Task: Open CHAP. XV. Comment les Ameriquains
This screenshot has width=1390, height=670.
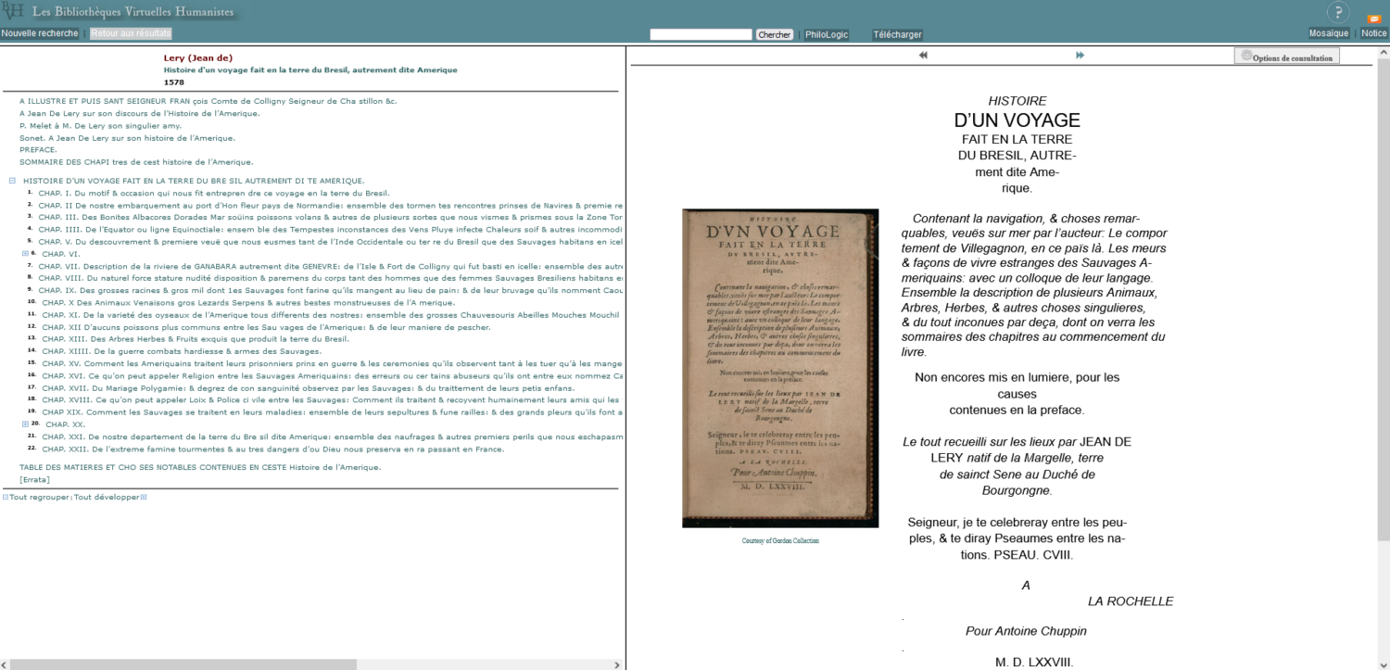Action: pos(333,363)
